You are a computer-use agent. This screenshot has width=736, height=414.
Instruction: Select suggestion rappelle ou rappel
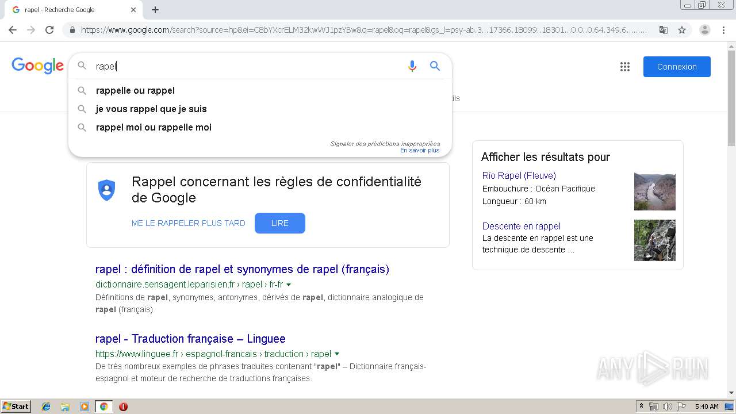pyautogui.click(x=260, y=90)
